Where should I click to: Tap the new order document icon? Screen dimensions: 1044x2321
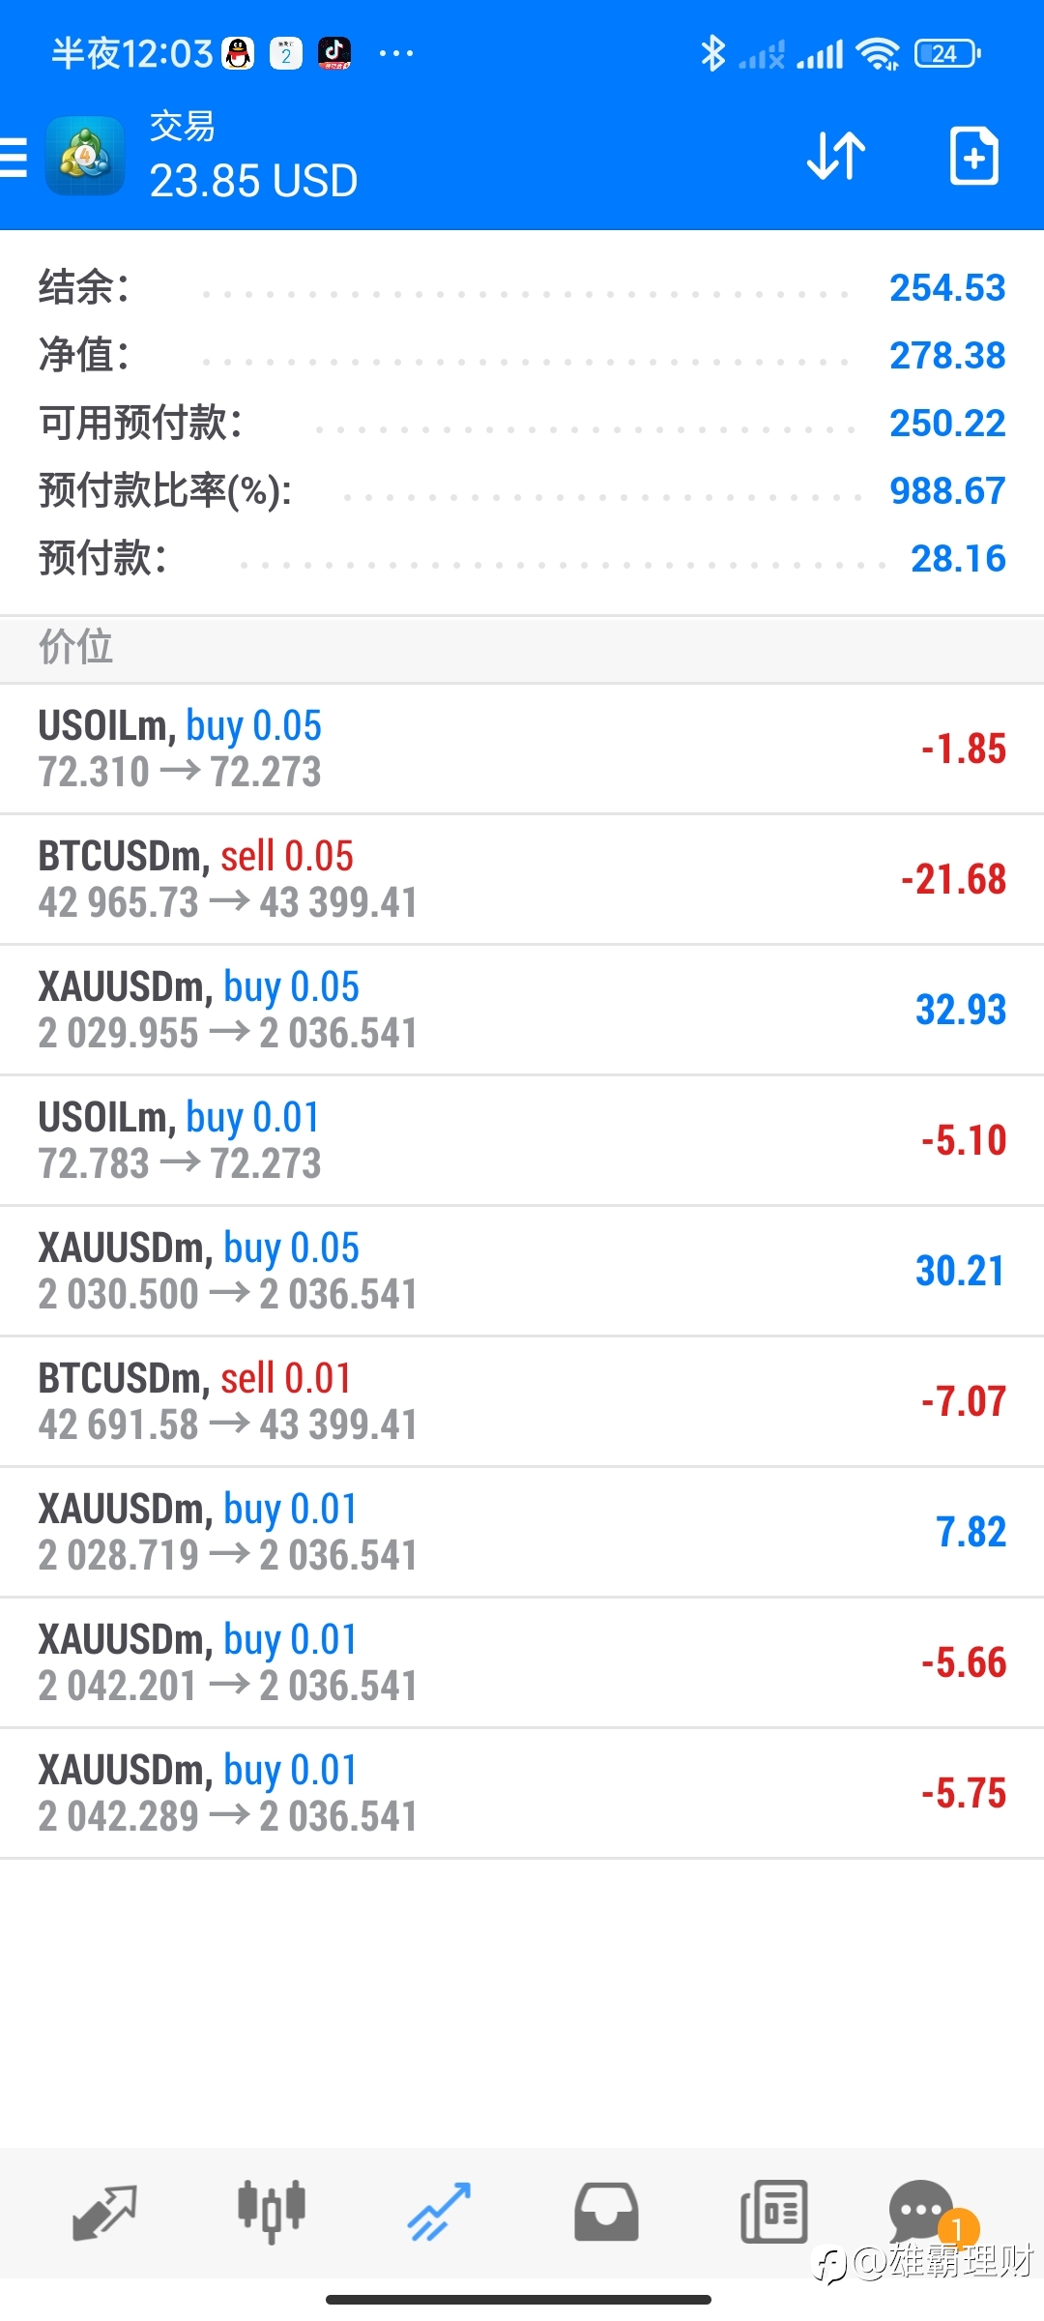(973, 155)
